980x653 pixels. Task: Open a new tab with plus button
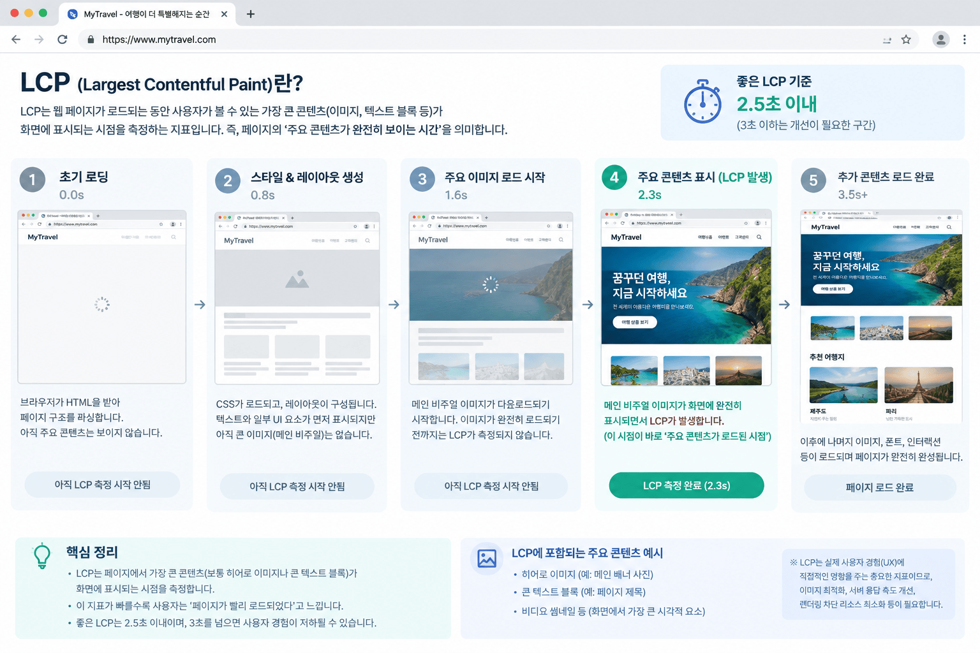(251, 14)
